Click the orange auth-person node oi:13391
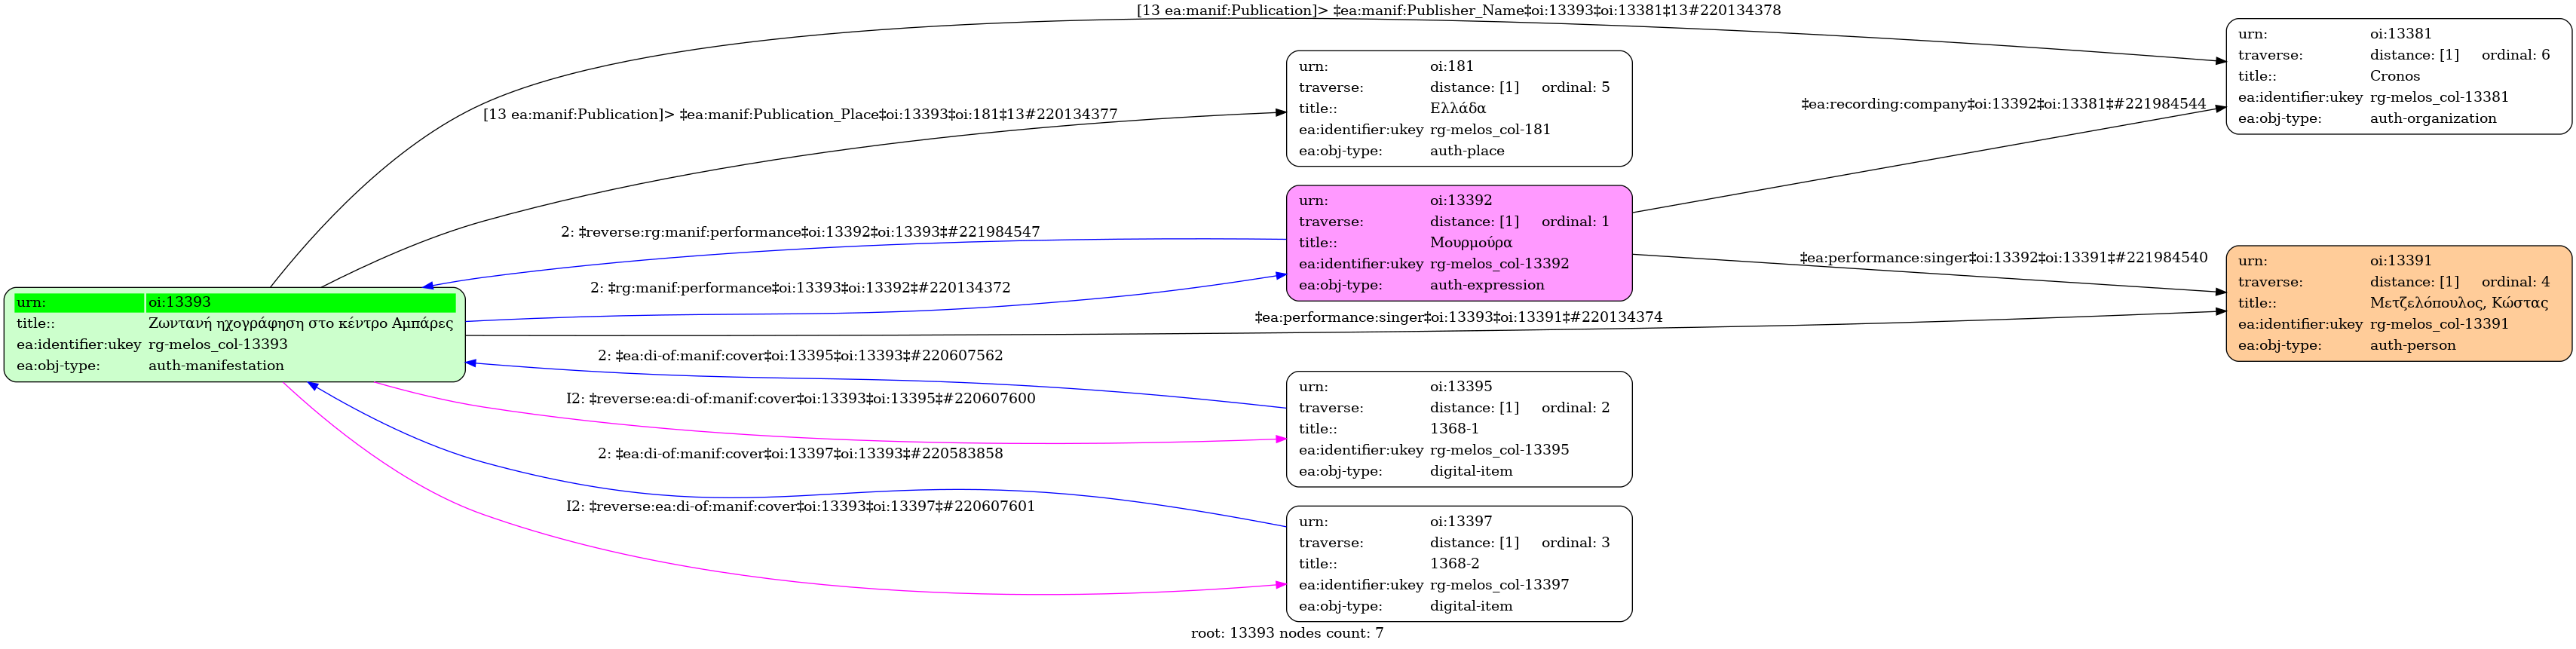 tap(2398, 303)
